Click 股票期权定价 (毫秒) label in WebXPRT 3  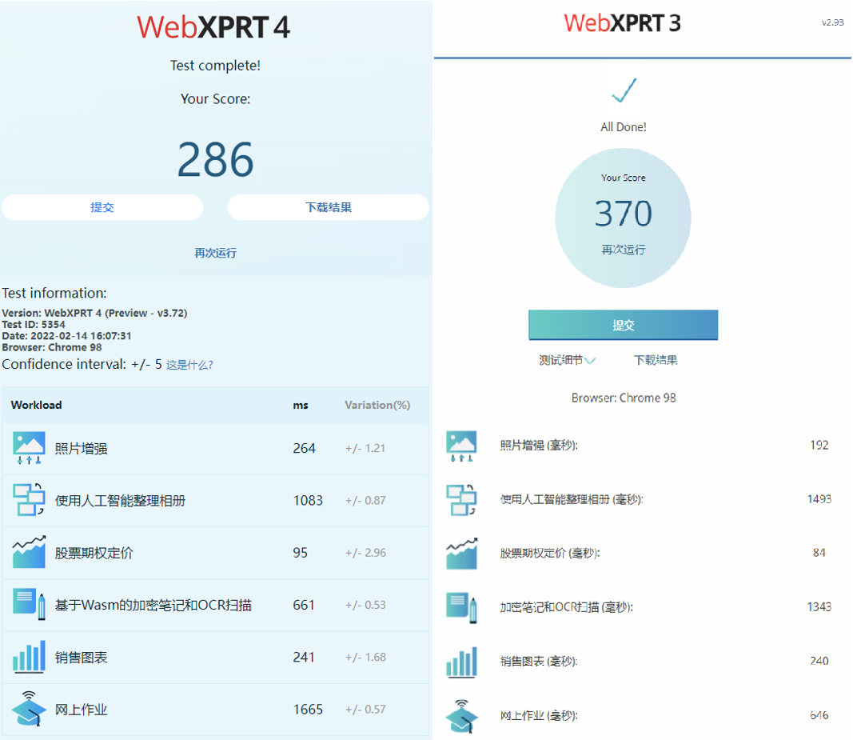click(550, 554)
